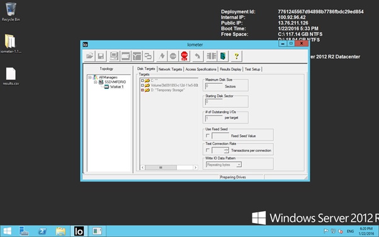
Task: Click the Volume target disk icon
Action: click(147, 86)
